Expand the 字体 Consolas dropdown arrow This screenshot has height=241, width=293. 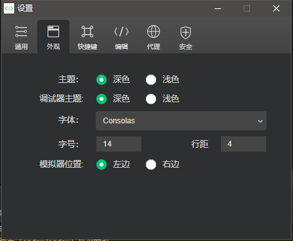[x=260, y=121]
